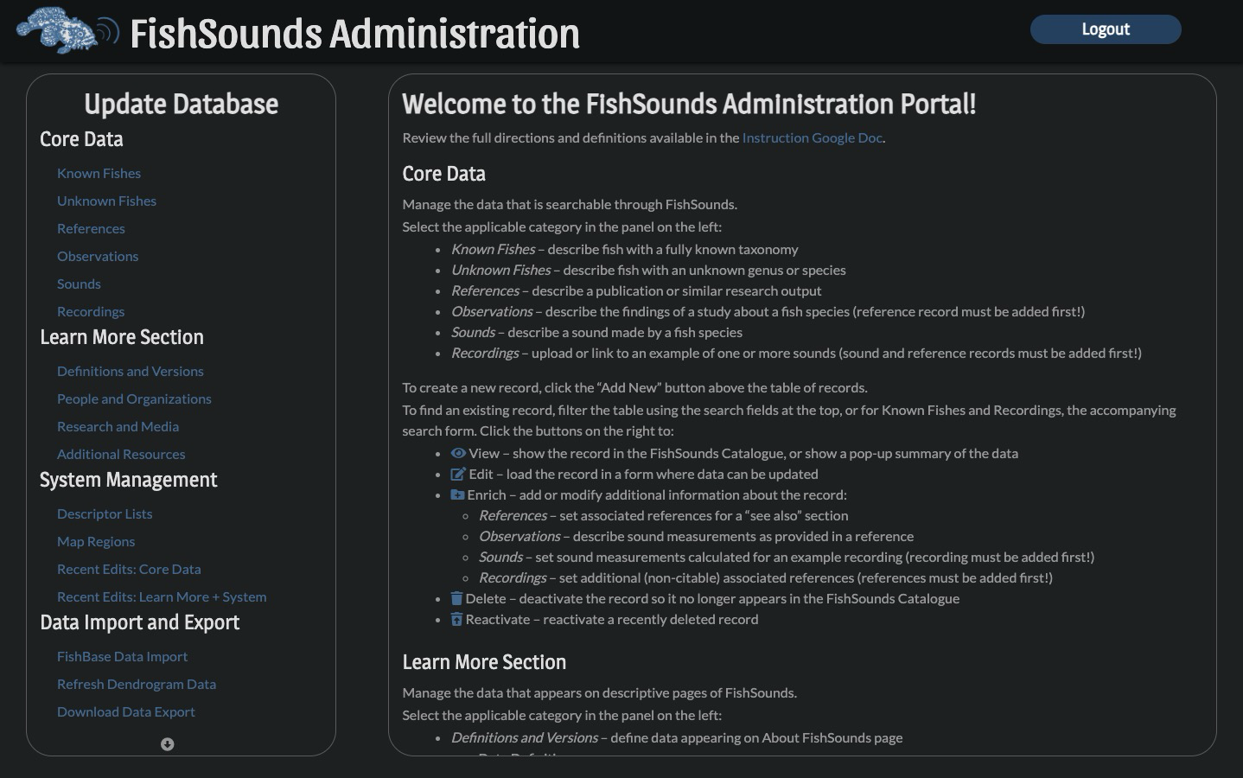The width and height of the screenshot is (1243, 778).
Task: Open Definitions and Versions
Action: point(131,371)
